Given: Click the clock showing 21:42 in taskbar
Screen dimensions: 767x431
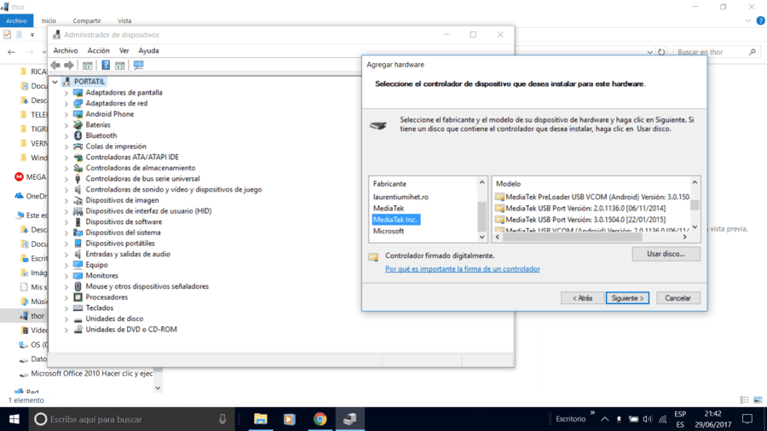Looking at the screenshot, I should click(x=712, y=414).
